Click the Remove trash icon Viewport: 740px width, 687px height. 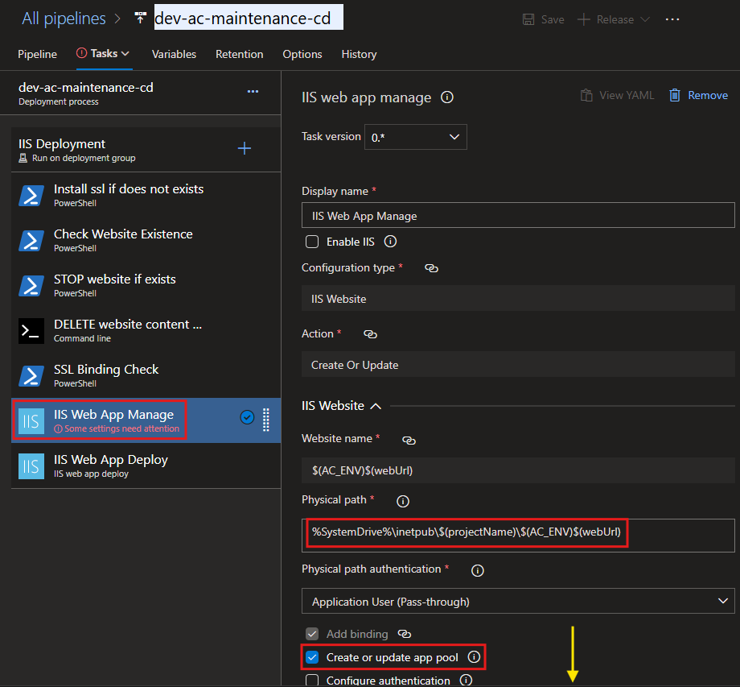point(675,96)
